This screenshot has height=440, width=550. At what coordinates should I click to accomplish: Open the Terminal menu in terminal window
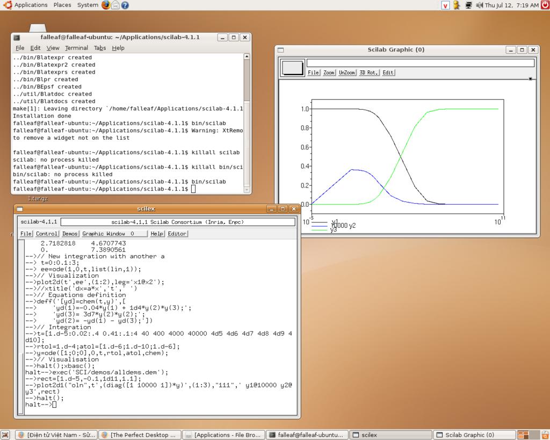tap(76, 48)
